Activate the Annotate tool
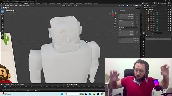 pyautogui.click(x=2, y=31)
